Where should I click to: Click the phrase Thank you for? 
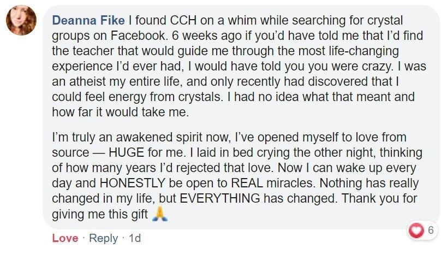[x=379, y=199]
